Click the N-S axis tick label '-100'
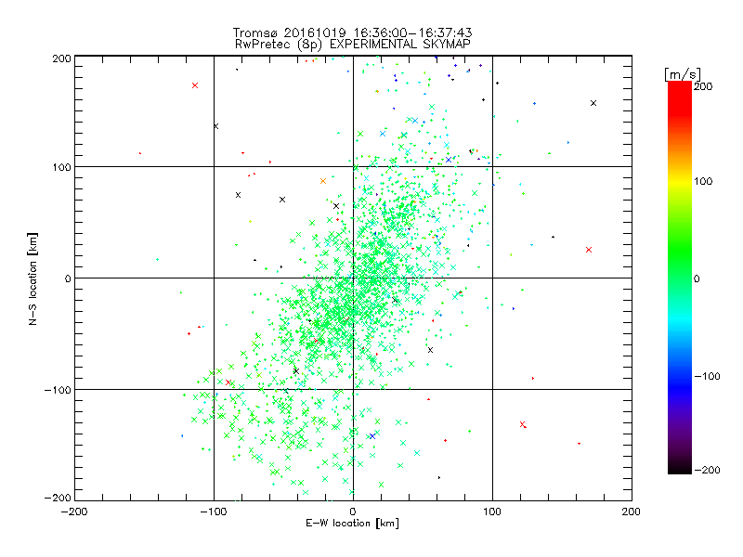Image resolution: width=743 pixels, height=557 pixels. (x=58, y=390)
